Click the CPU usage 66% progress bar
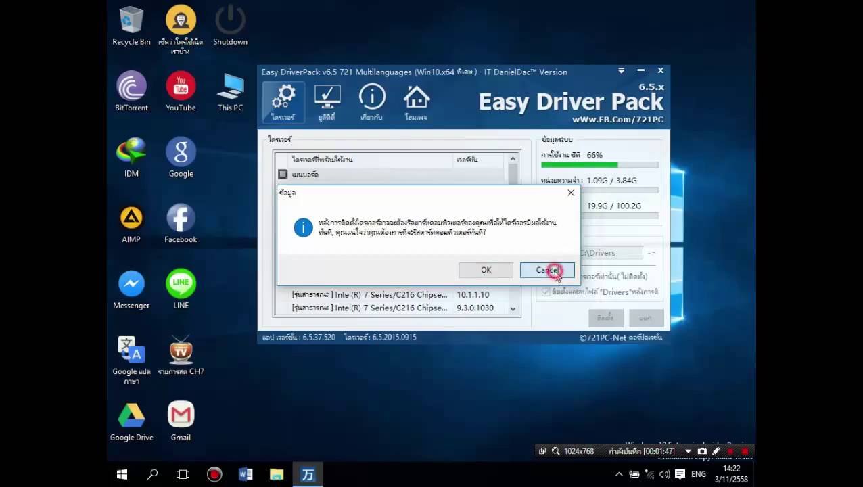This screenshot has width=863, height=487. tap(599, 165)
